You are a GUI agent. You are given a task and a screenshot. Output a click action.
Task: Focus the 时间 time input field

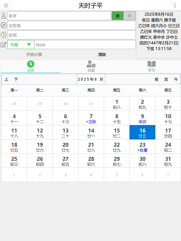click(x=71, y=35)
